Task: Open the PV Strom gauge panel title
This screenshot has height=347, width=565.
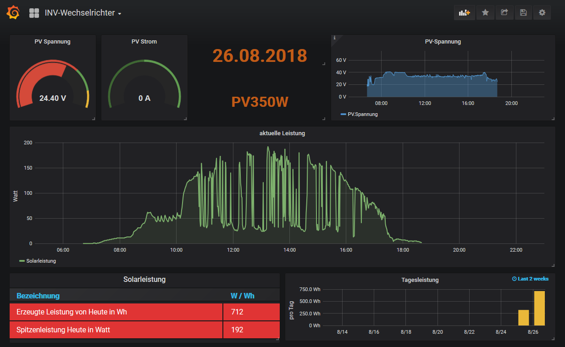Action: pyautogui.click(x=144, y=41)
